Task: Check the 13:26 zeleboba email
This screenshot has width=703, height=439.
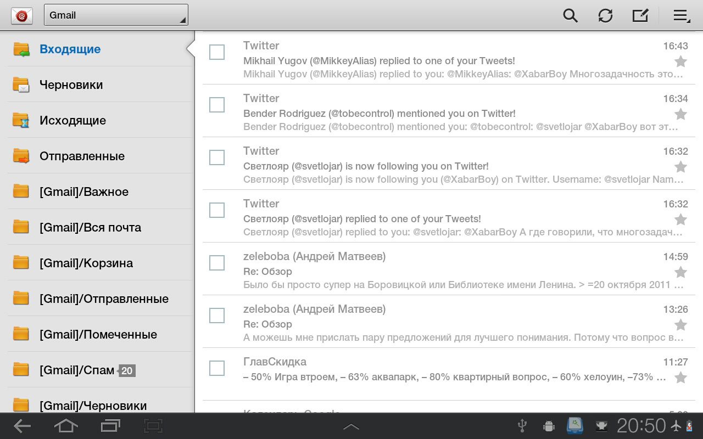Action: (x=217, y=316)
